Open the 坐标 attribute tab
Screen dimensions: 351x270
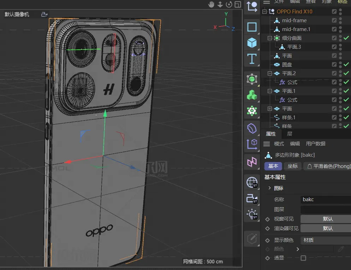(293, 166)
